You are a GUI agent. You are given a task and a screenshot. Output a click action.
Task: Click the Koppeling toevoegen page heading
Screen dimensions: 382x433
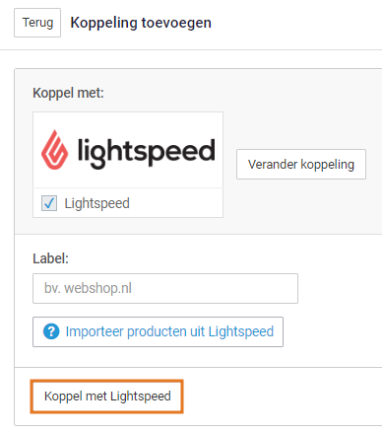(x=141, y=23)
